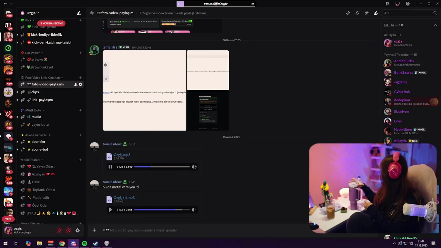
Task: Collapse the Girl Power category
Action: pos(32,53)
